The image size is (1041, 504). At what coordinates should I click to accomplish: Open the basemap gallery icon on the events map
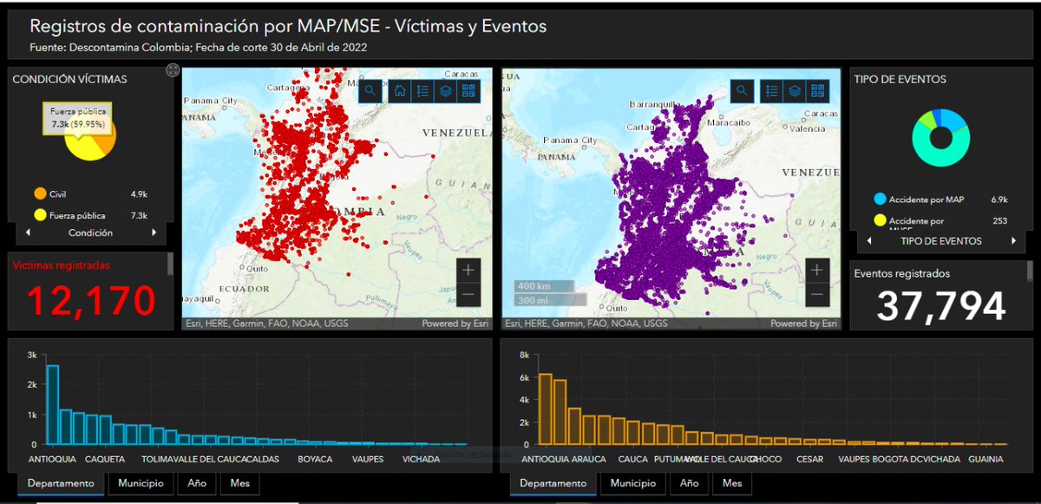tap(818, 90)
